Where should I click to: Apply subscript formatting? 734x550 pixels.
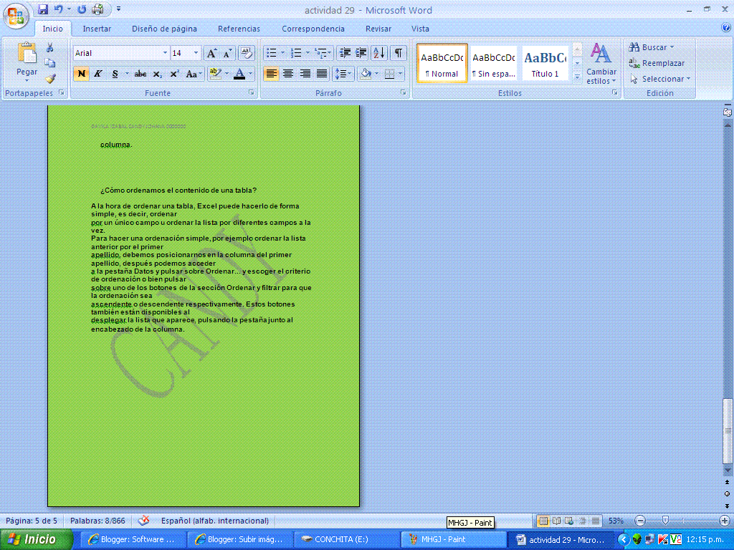pos(158,74)
